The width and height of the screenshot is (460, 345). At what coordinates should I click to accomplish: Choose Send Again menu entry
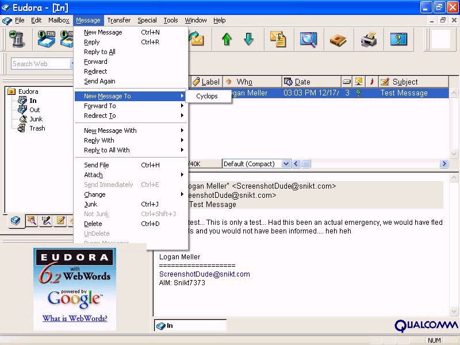click(x=131, y=81)
